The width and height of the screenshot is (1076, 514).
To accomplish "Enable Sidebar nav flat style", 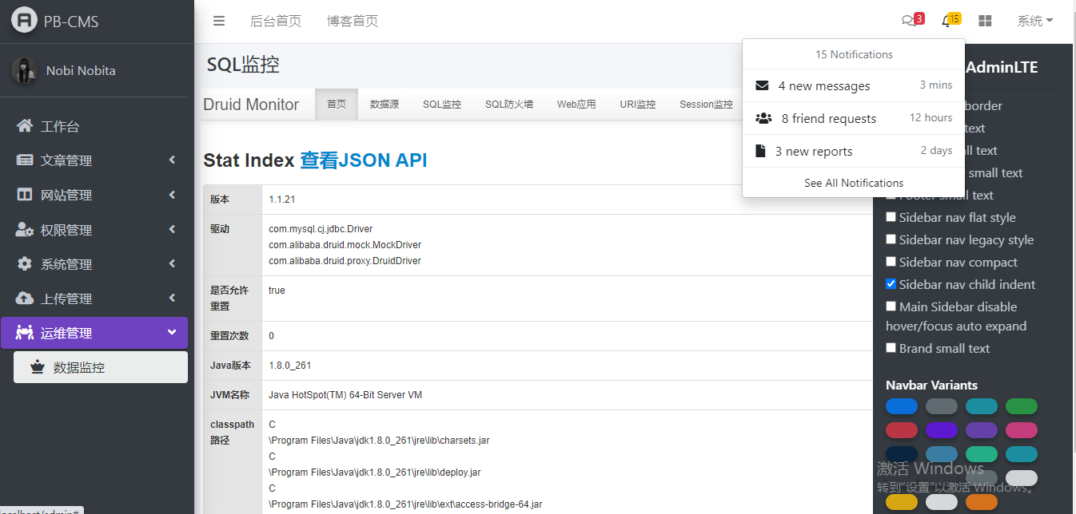I will (x=891, y=217).
